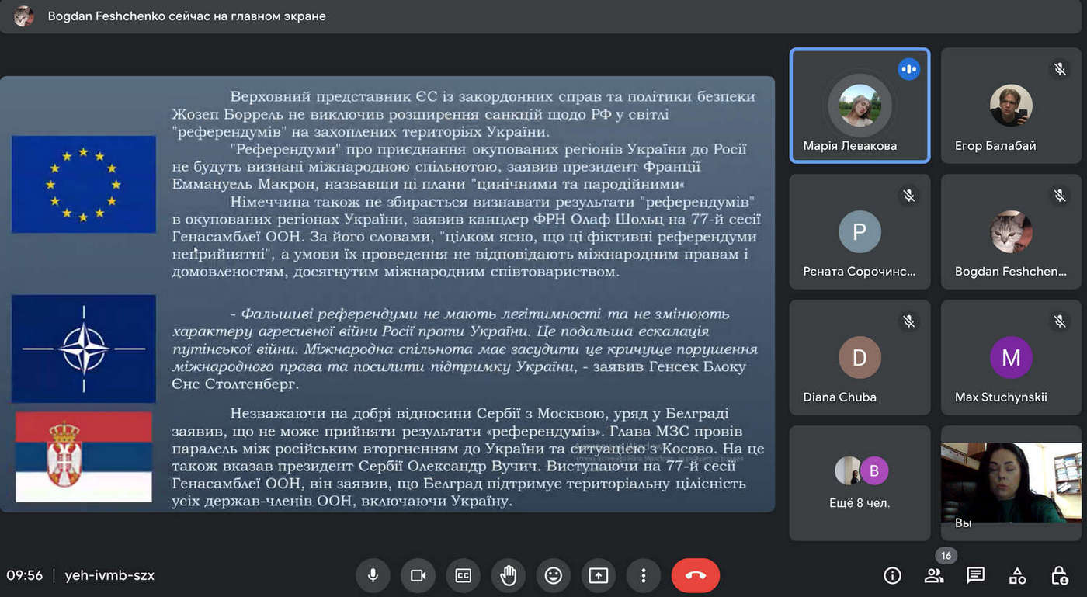1087x597 pixels.
Task: Open more options three-dot menu
Action: point(643,575)
